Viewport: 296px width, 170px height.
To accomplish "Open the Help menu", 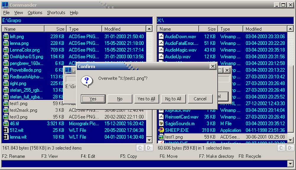I will tap(74, 13).
